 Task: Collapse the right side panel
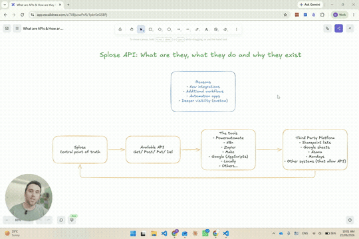(x=350, y=29)
